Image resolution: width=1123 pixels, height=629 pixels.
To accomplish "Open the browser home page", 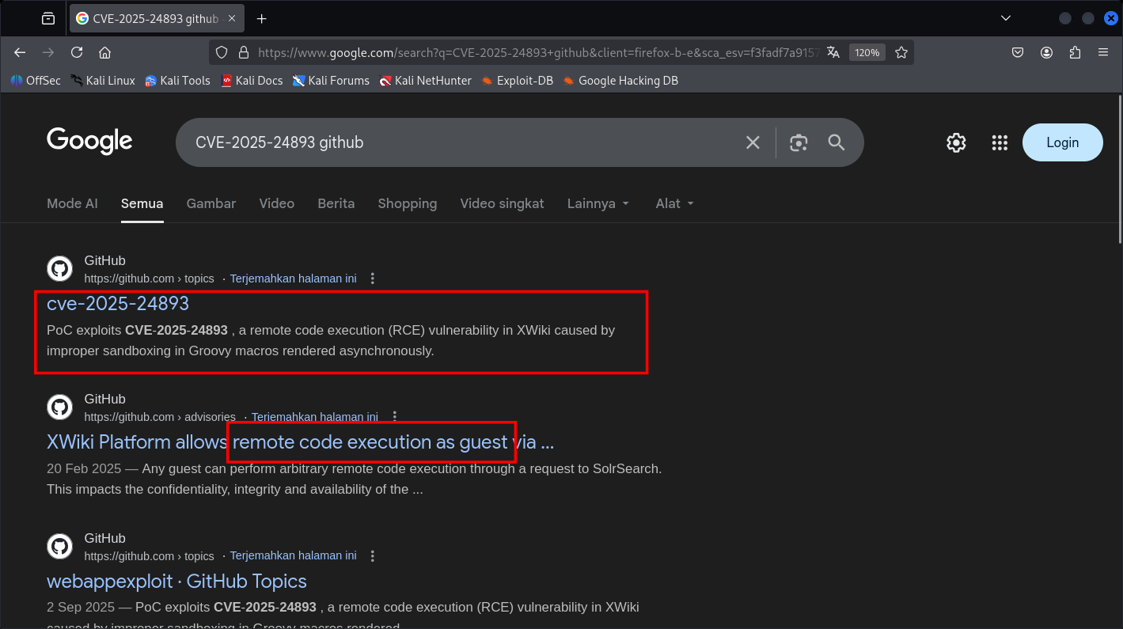I will tap(104, 52).
